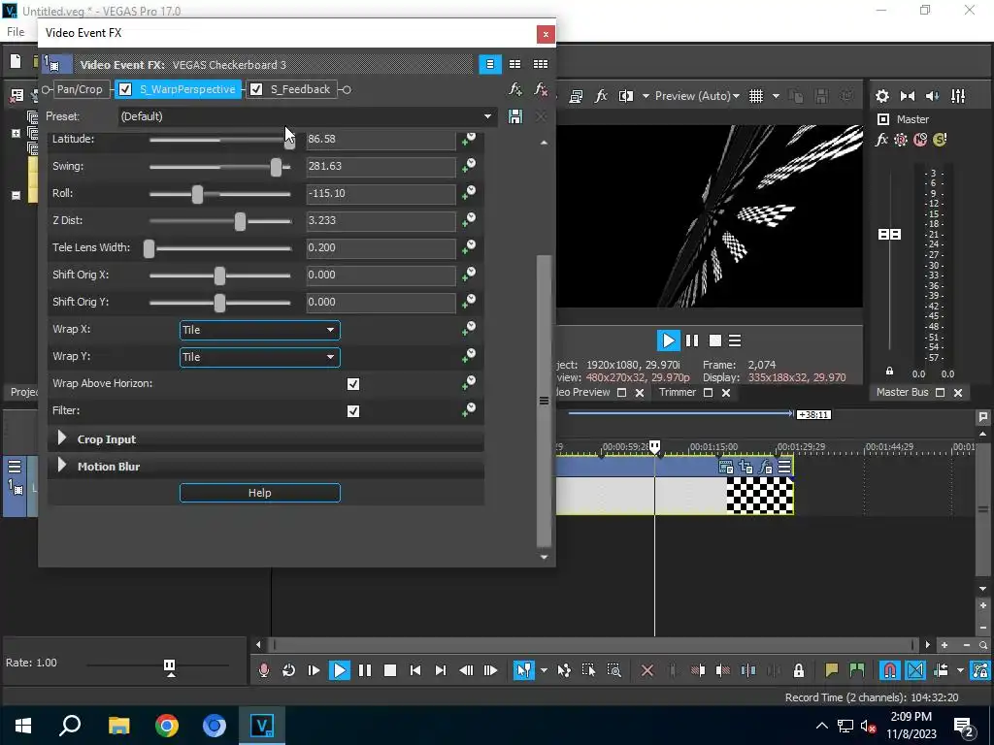Insert region with green flag icon

pyautogui.click(x=856, y=670)
